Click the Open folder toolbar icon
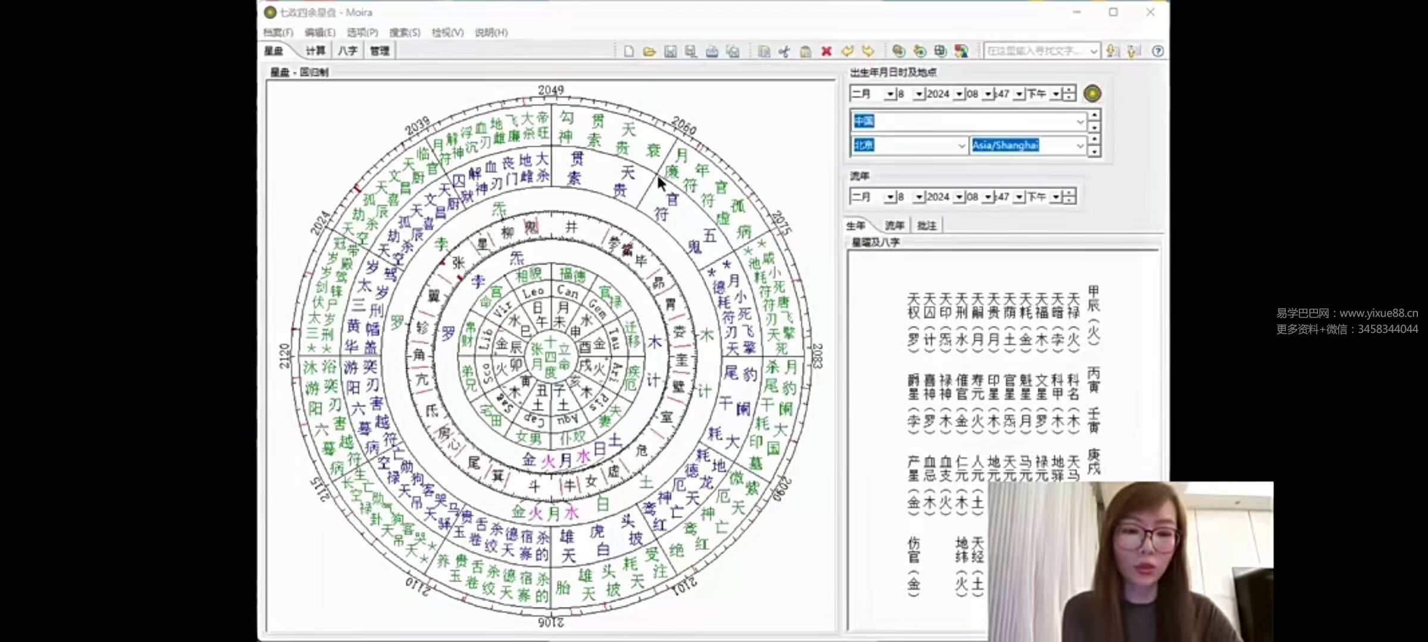 pyautogui.click(x=649, y=52)
